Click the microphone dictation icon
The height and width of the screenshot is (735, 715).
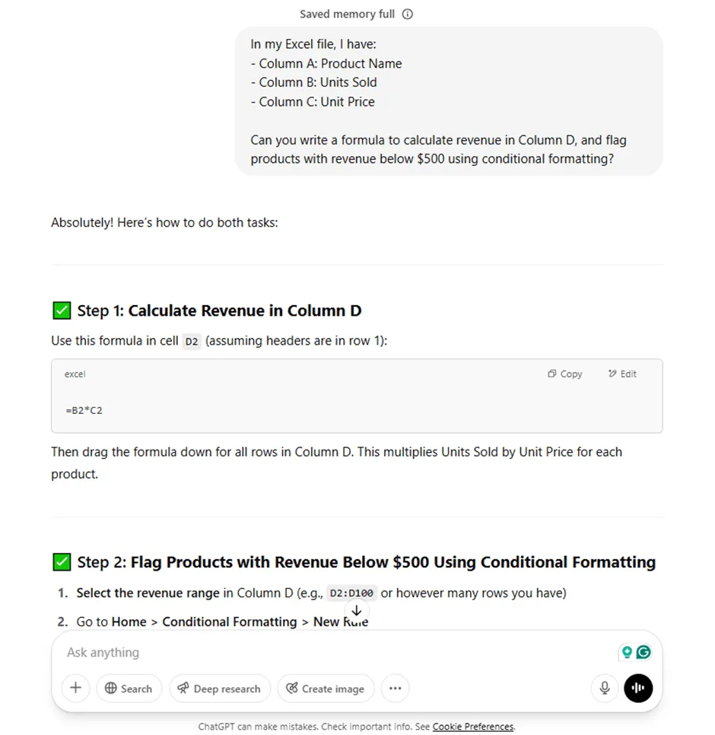click(x=605, y=688)
